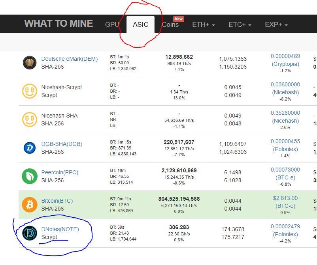Click the DigiByte DGB-SHA coin logo
Viewport: 317px width, 265px height.
(30, 148)
